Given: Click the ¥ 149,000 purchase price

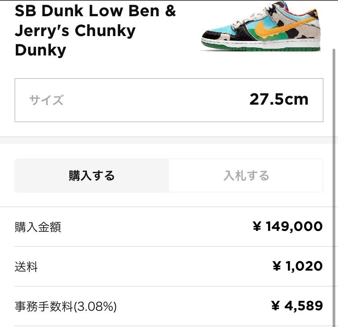Looking at the screenshot, I should tap(288, 226).
